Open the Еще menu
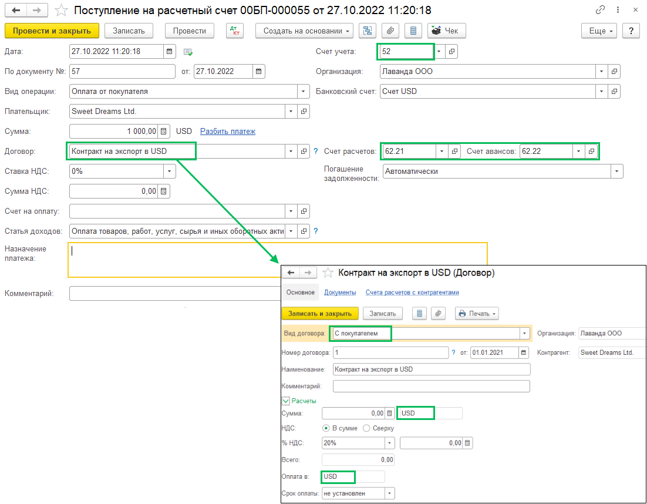 (x=599, y=31)
